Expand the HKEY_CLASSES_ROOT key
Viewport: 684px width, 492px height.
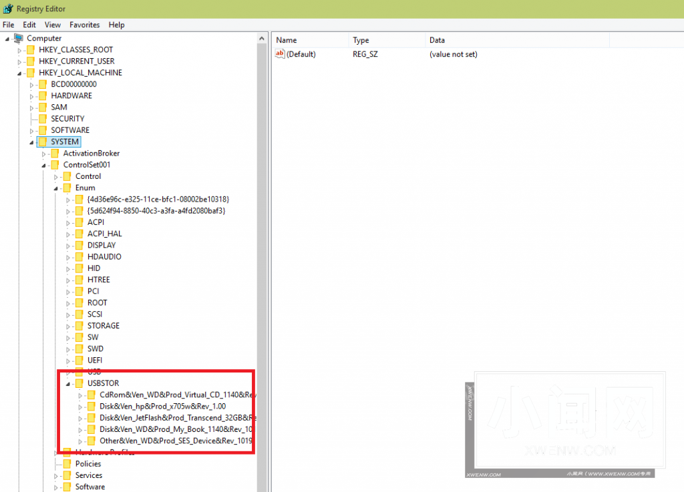pyautogui.click(x=19, y=50)
